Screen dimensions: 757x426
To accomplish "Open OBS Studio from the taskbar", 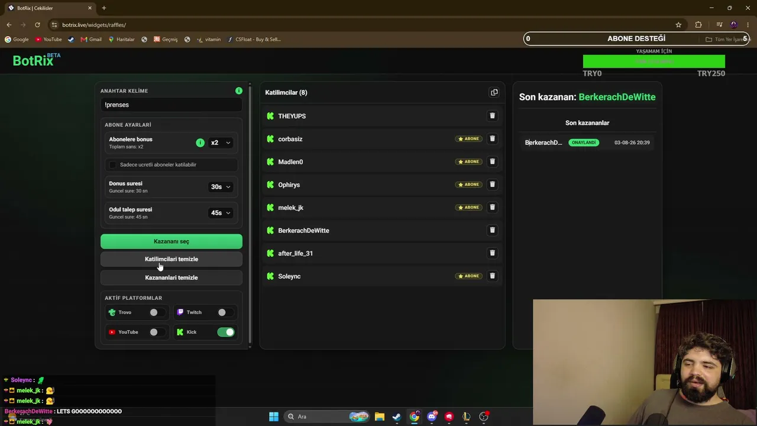I will (484, 417).
